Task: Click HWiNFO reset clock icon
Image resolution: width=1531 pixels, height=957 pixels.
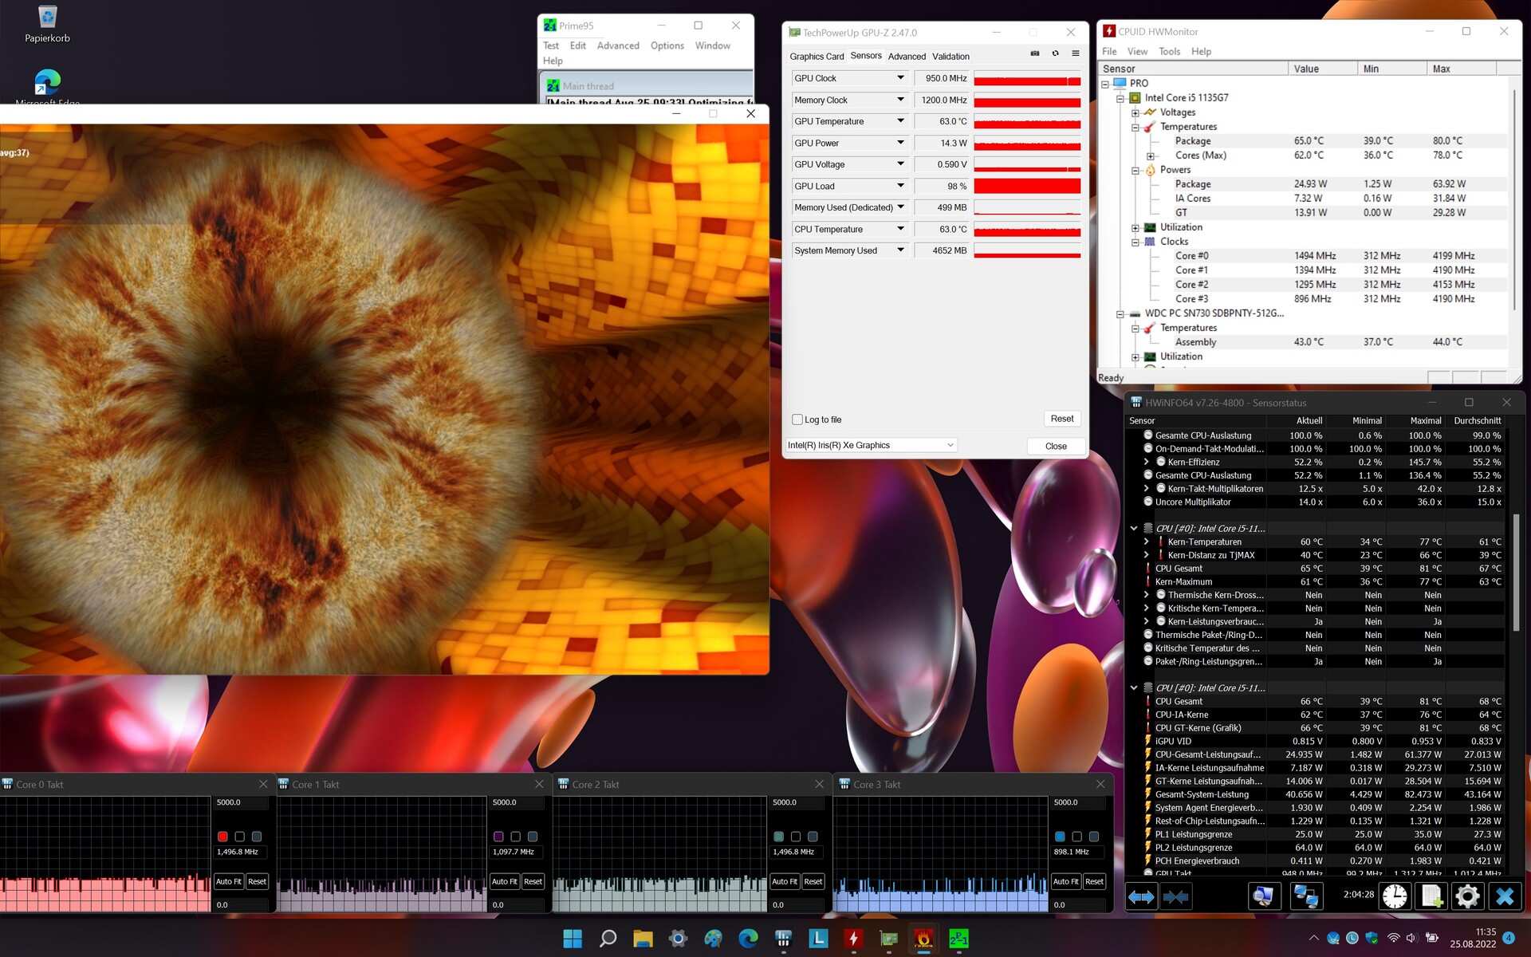Action: click(1394, 897)
